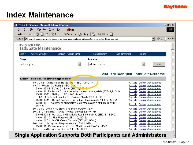Expand the Links toolbar chevron
This screenshot has height=145, width=193.
click(173, 38)
